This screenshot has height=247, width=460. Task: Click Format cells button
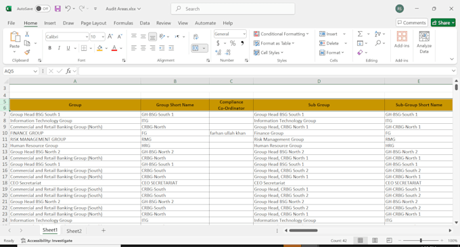click(x=331, y=53)
